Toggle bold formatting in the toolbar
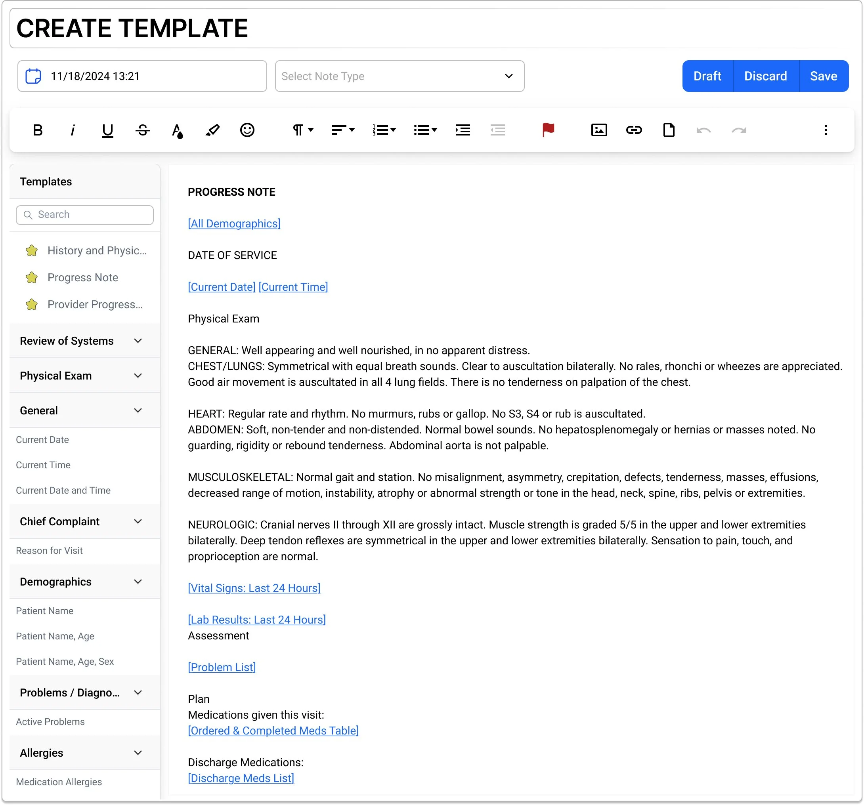The width and height of the screenshot is (864, 805). 38,130
